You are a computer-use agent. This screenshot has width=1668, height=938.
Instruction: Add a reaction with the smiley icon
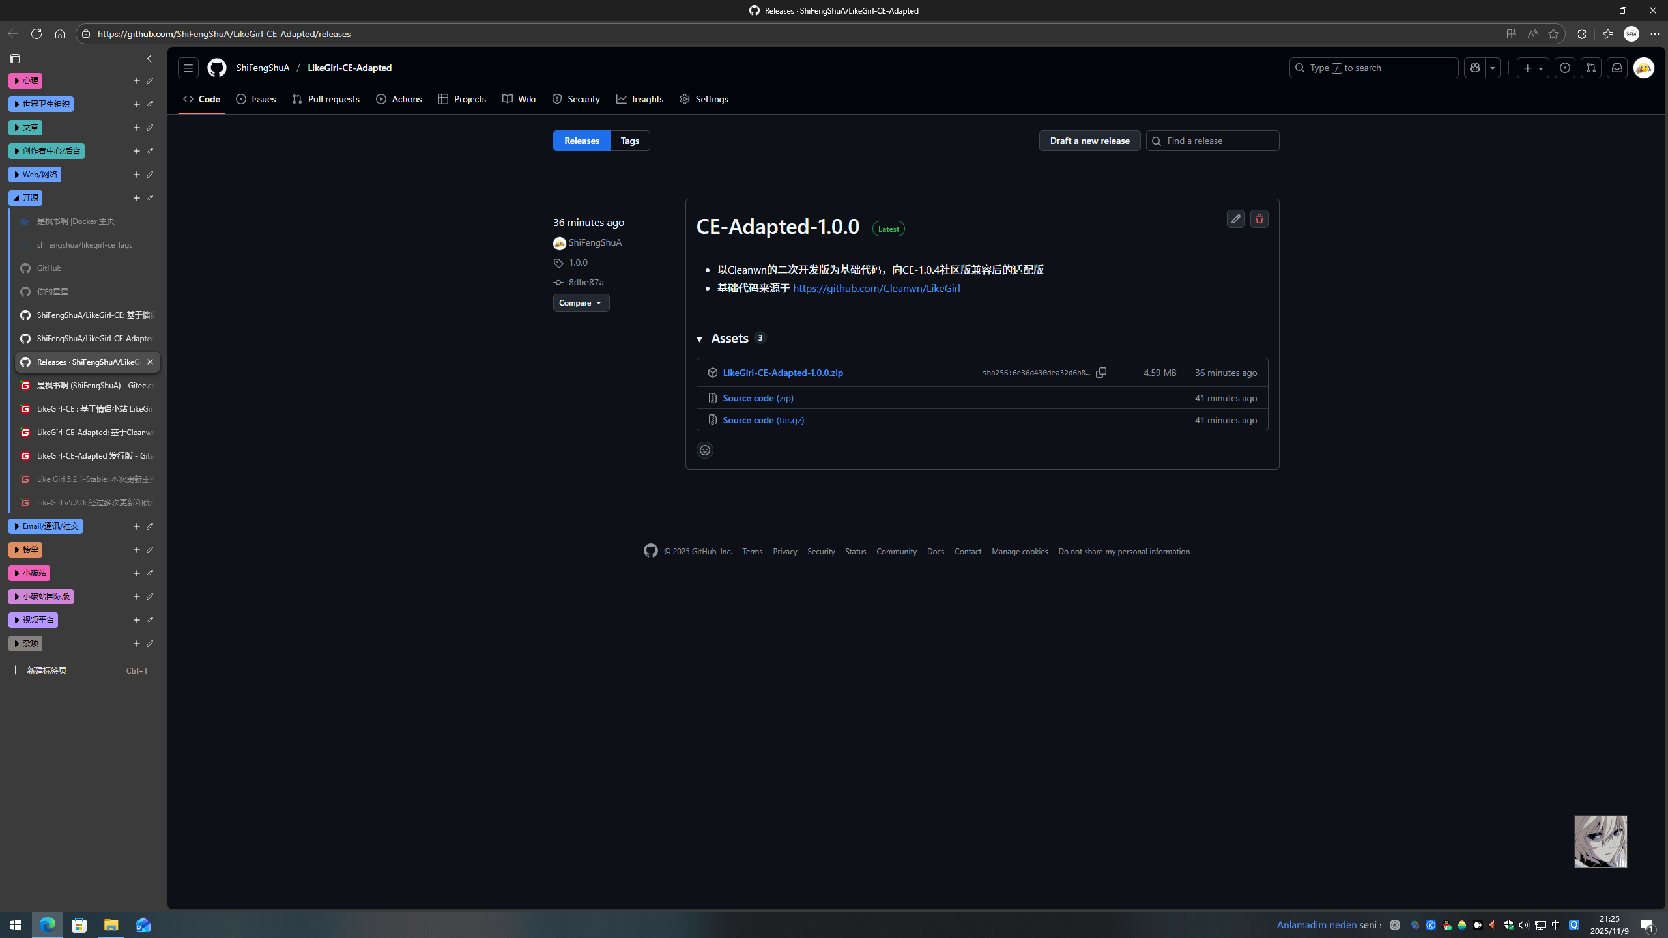704,450
